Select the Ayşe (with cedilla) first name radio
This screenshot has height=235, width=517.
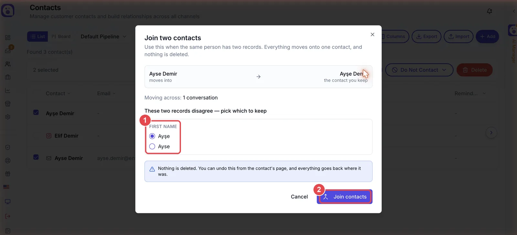pos(152,136)
